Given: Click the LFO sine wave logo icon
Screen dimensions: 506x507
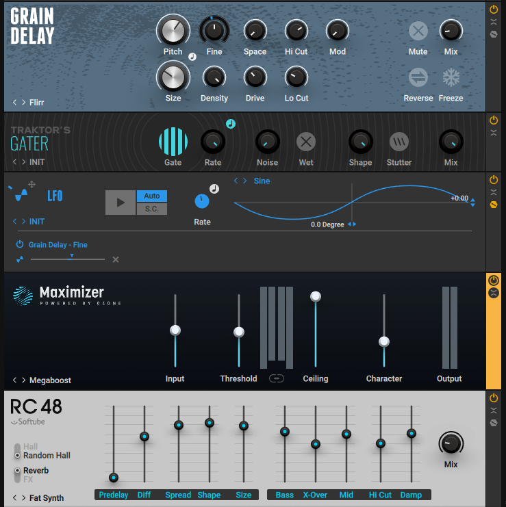Looking at the screenshot, I should pyautogui.click(x=21, y=195).
